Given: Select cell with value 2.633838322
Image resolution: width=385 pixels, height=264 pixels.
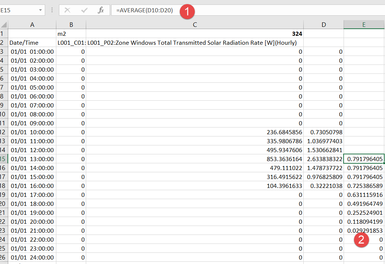Looking at the screenshot, I should (323, 159).
